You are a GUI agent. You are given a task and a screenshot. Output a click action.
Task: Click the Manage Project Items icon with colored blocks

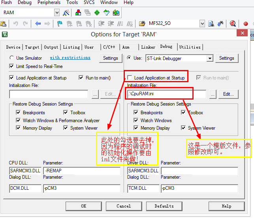[x=78, y=13]
